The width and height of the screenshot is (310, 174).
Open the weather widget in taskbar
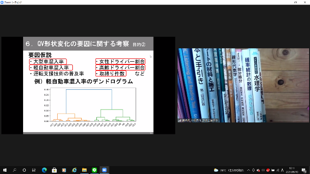(229, 170)
